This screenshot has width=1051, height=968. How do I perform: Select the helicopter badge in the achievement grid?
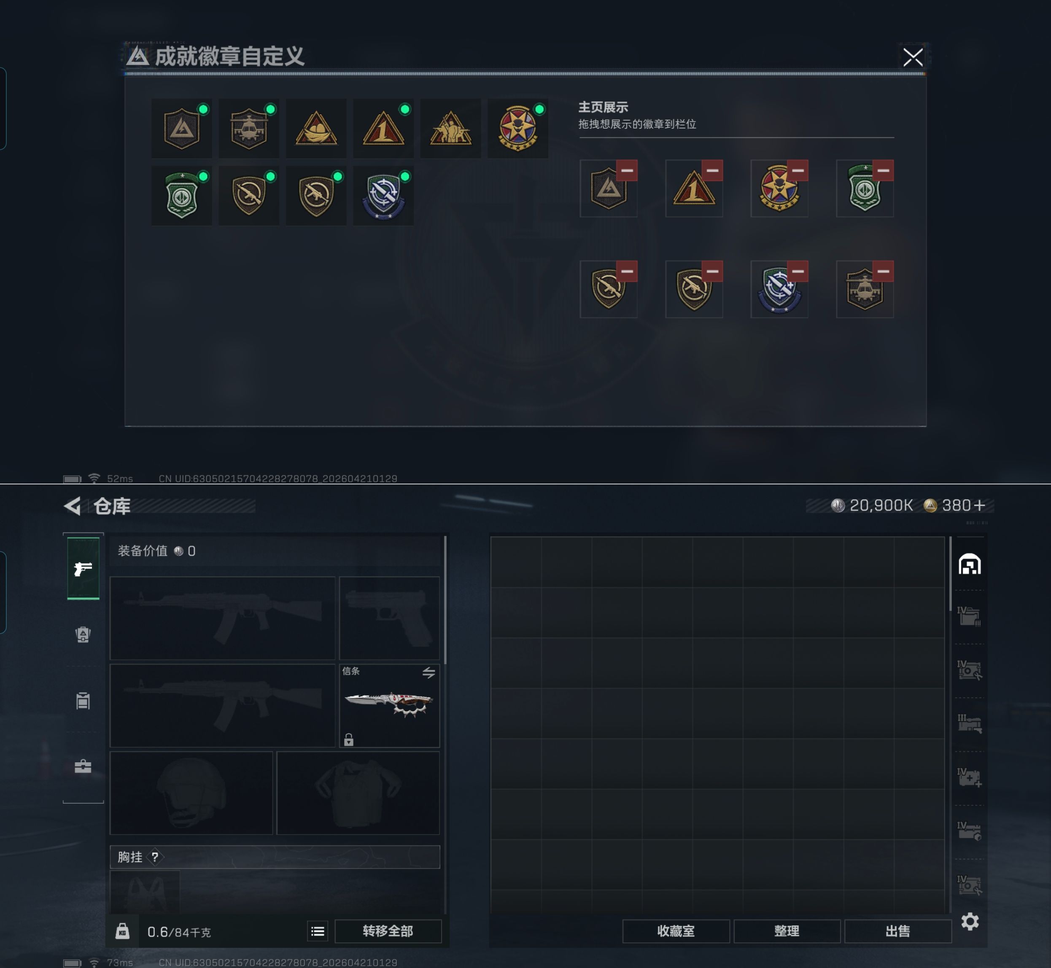click(249, 129)
